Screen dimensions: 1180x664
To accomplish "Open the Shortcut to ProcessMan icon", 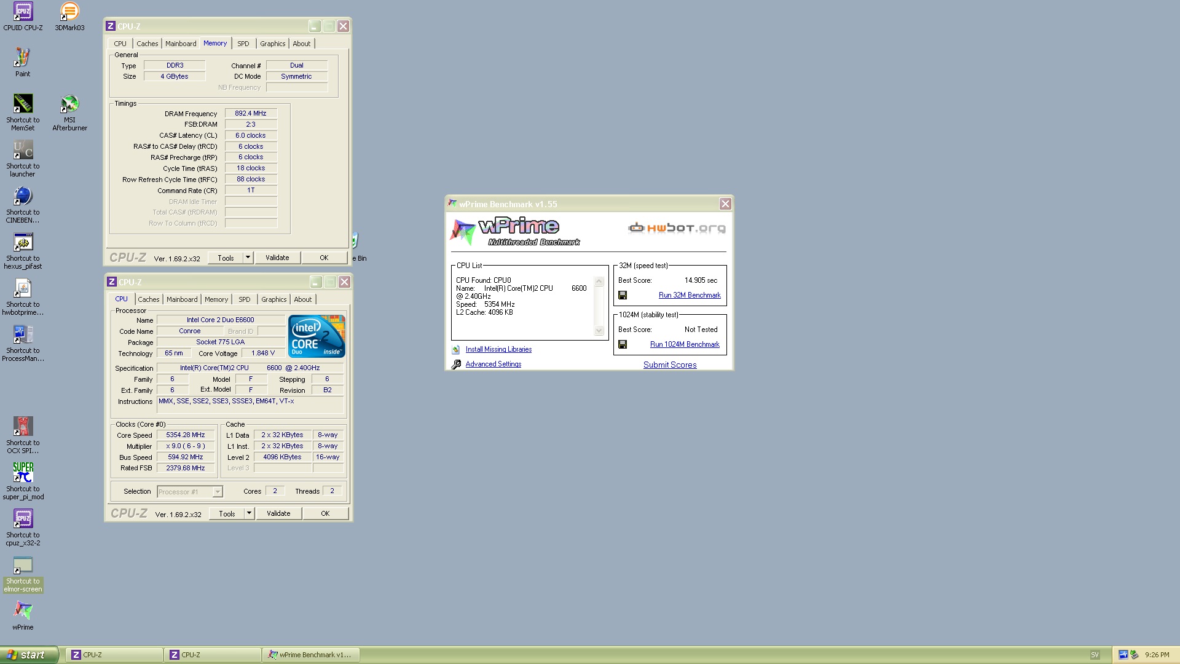I will coord(23,343).
